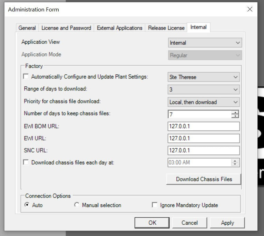Open the Ste Therese plant dropdown
Image resolution: width=264 pixels, height=236 pixels.
[x=204, y=77]
